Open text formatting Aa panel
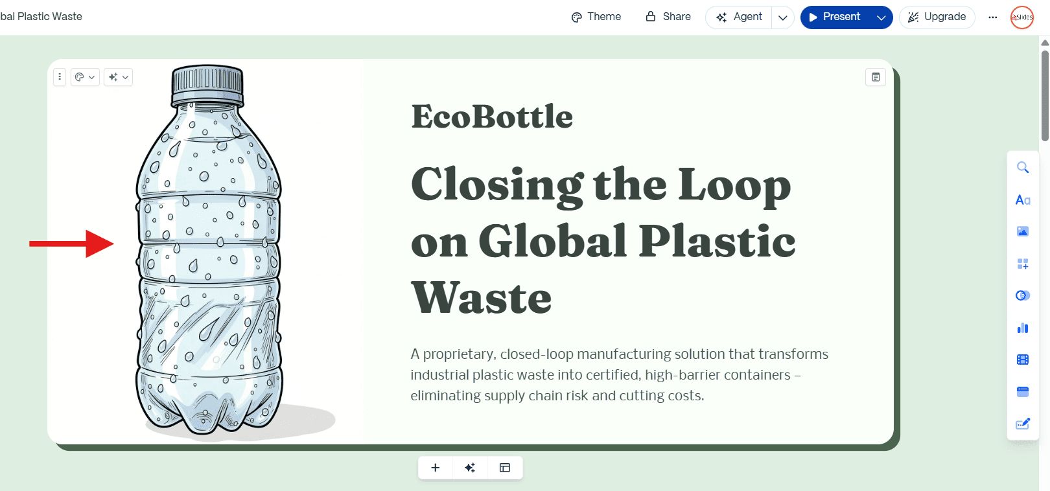Image resolution: width=1050 pixels, height=491 pixels. pyautogui.click(x=1023, y=200)
